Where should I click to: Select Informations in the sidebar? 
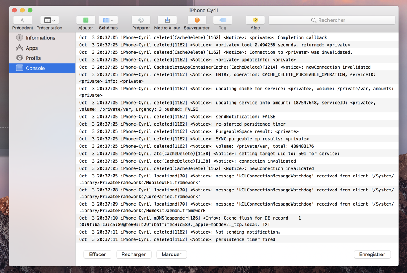pyautogui.click(x=40, y=38)
